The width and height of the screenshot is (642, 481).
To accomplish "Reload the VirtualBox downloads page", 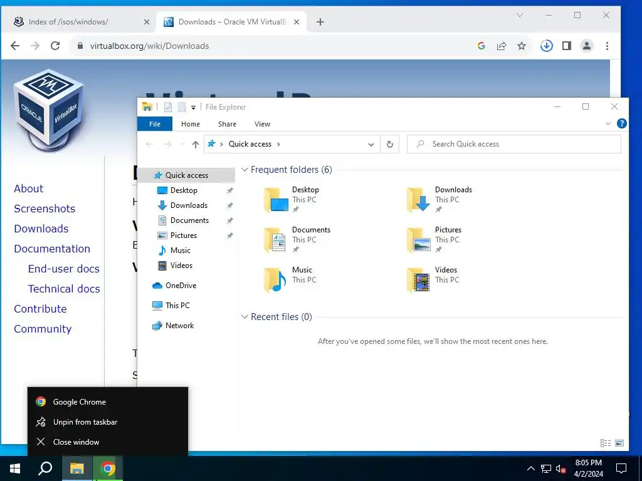I will (55, 46).
